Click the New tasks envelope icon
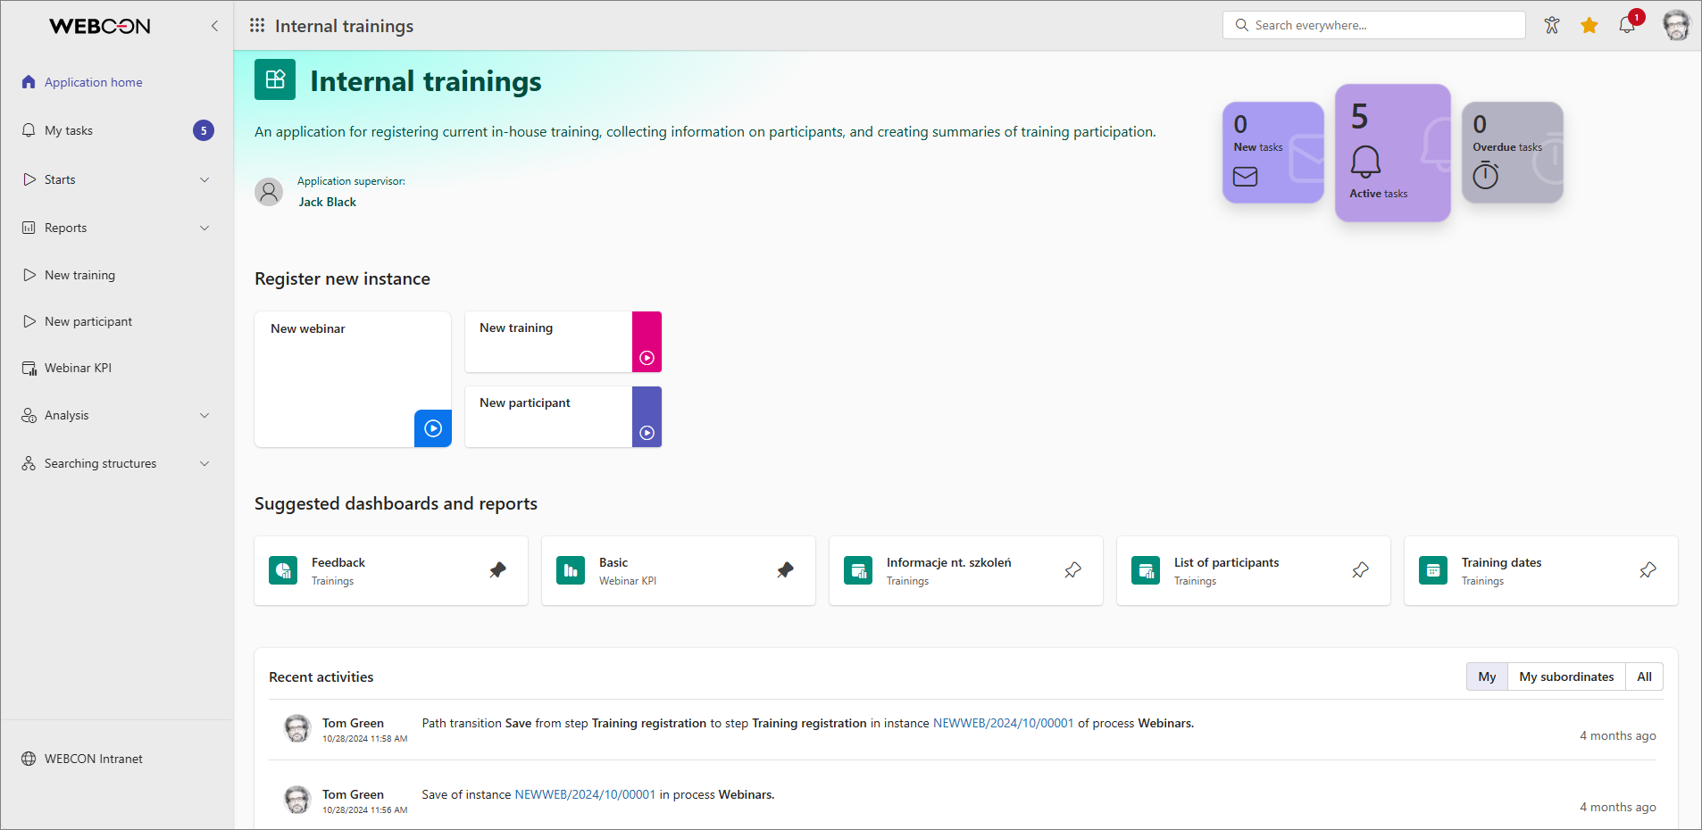The height and width of the screenshot is (830, 1702). click(1245, 177)
